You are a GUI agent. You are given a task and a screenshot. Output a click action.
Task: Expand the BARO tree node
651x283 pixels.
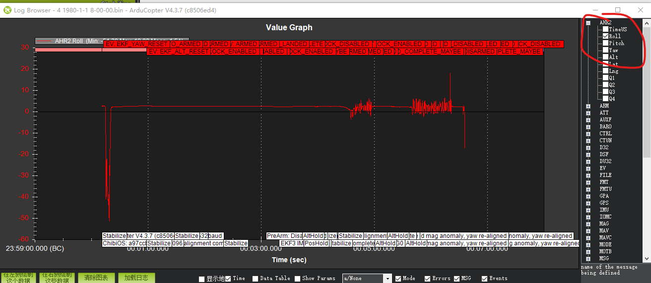588,126
